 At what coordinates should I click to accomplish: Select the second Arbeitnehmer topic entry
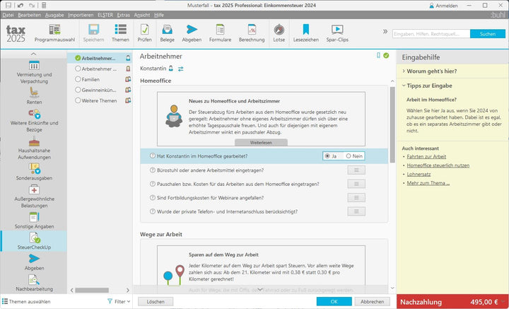pos(100,69)
